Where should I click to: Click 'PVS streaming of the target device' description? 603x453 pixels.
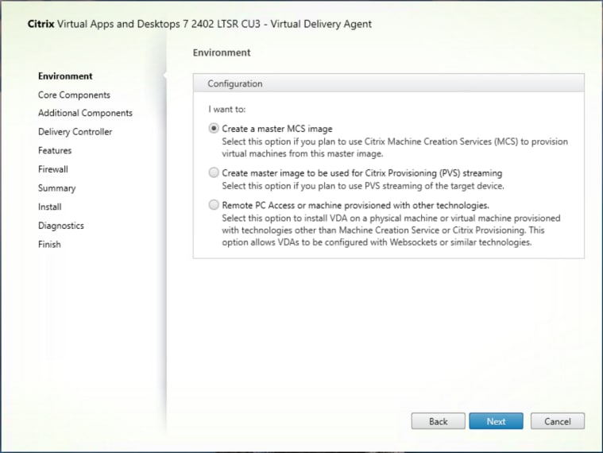(x=362, y=186)
